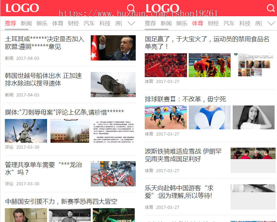Select the 推荐 tab in left panel
Viewport: 277px width, 222px height.
point(10,23)
